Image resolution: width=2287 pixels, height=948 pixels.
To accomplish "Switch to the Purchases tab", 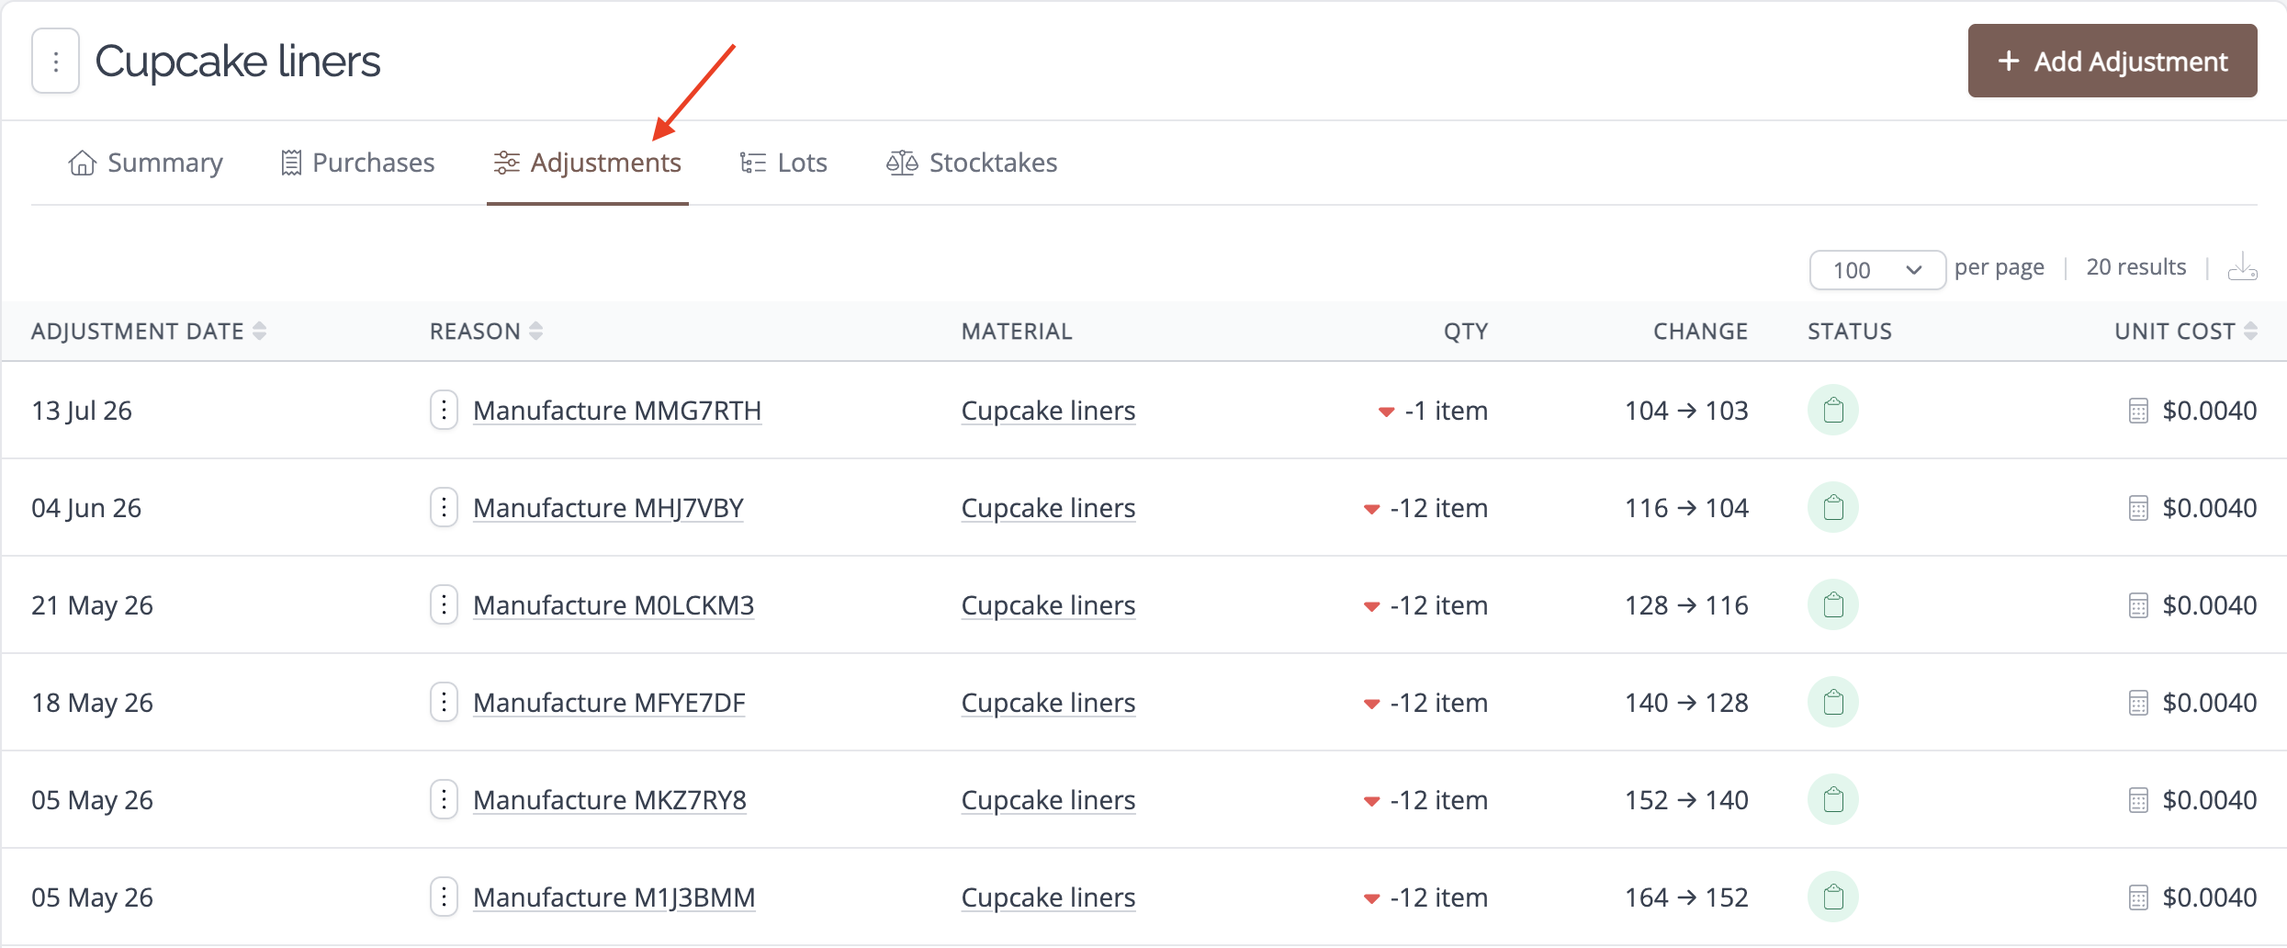I will coord(357,163).
